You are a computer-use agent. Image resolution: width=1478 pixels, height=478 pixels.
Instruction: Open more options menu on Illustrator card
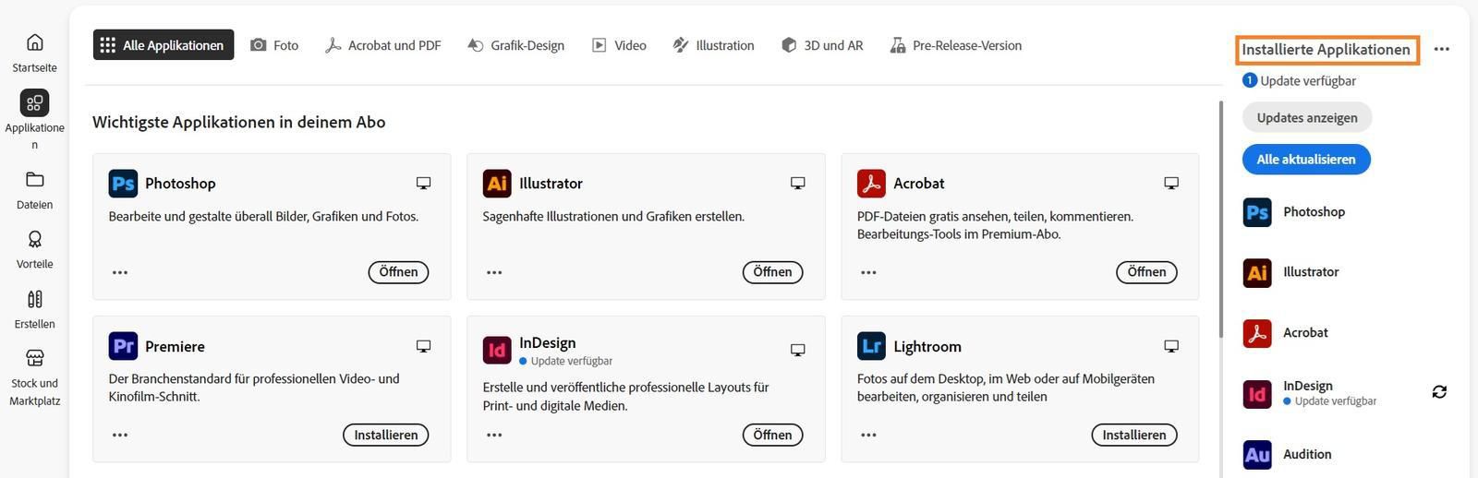pyautogui.click(x=494, y=272)
